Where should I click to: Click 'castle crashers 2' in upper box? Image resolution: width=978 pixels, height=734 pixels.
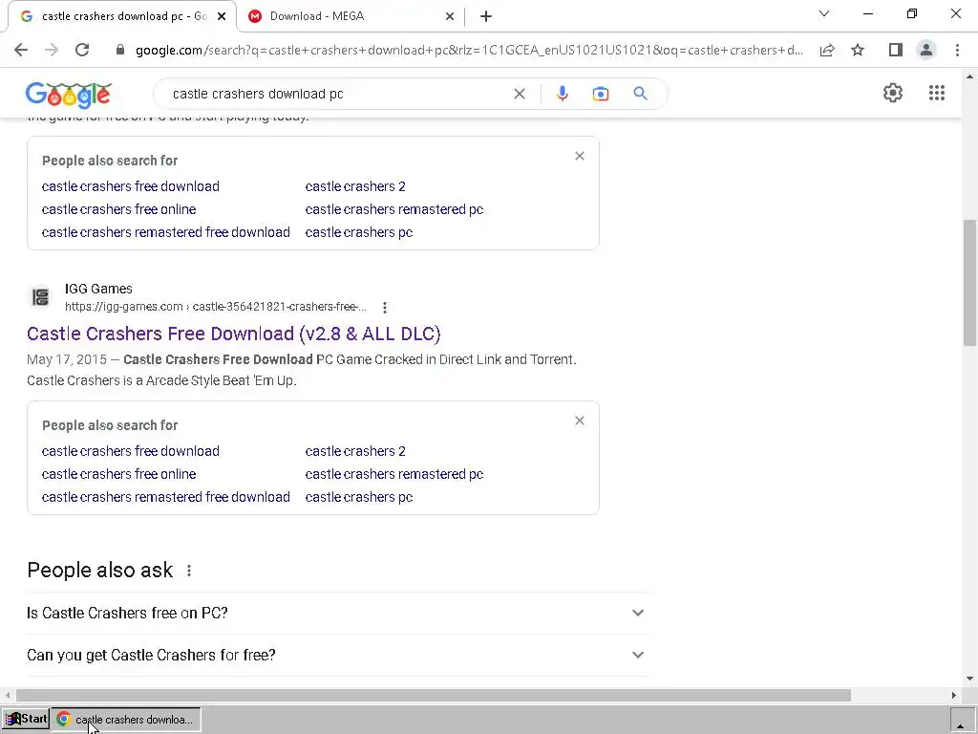pos(355,186)
